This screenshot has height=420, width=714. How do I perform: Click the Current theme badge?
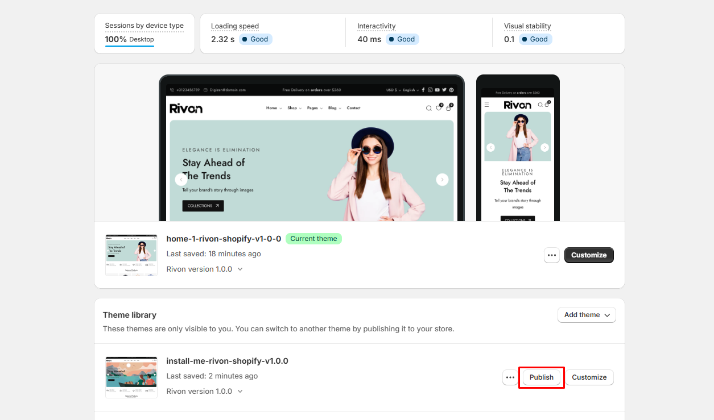tap(313, 239)
